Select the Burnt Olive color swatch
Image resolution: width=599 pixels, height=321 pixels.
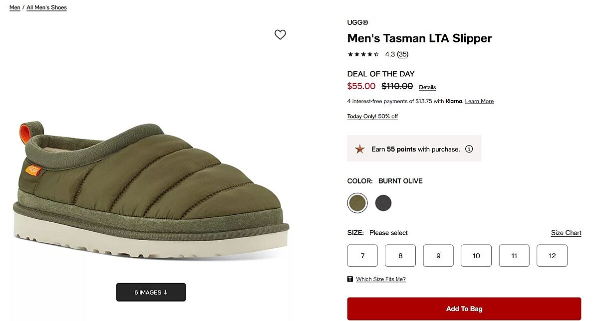click(x=357, y=203)
